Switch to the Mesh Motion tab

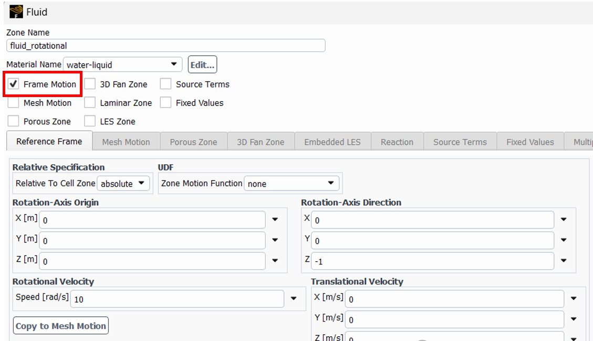pos(126,142)
